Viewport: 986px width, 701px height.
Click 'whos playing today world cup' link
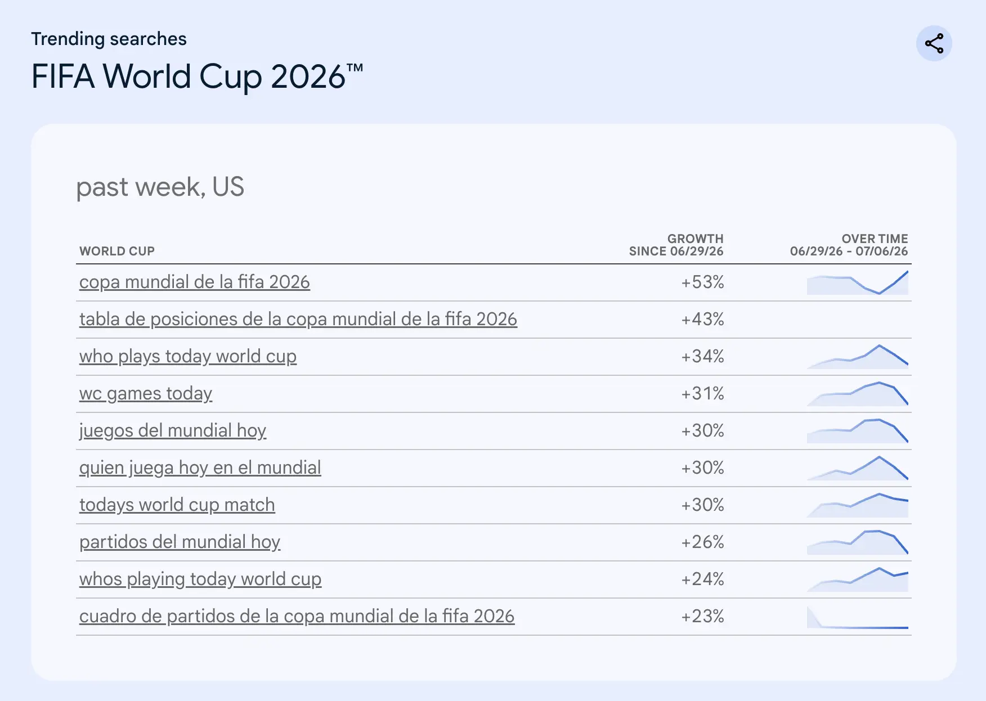200,579
